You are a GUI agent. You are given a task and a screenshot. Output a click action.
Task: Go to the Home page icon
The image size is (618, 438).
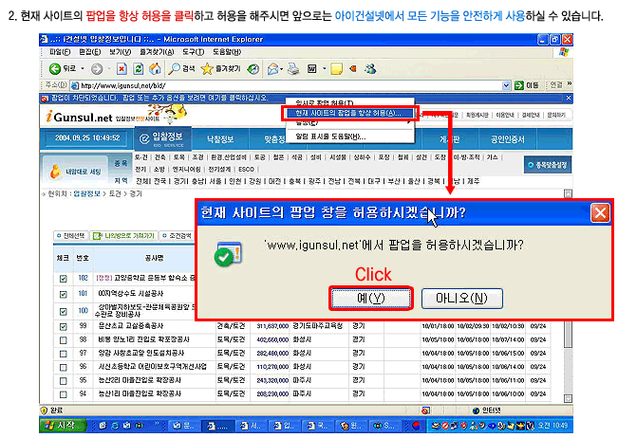pyautogui.click(x=155, y=69)
